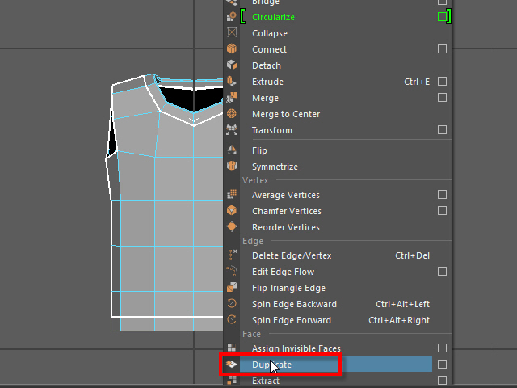Click the Chamfer Vertices icon
This screenshot has width=517, height=388.
[x=232, y=211]
